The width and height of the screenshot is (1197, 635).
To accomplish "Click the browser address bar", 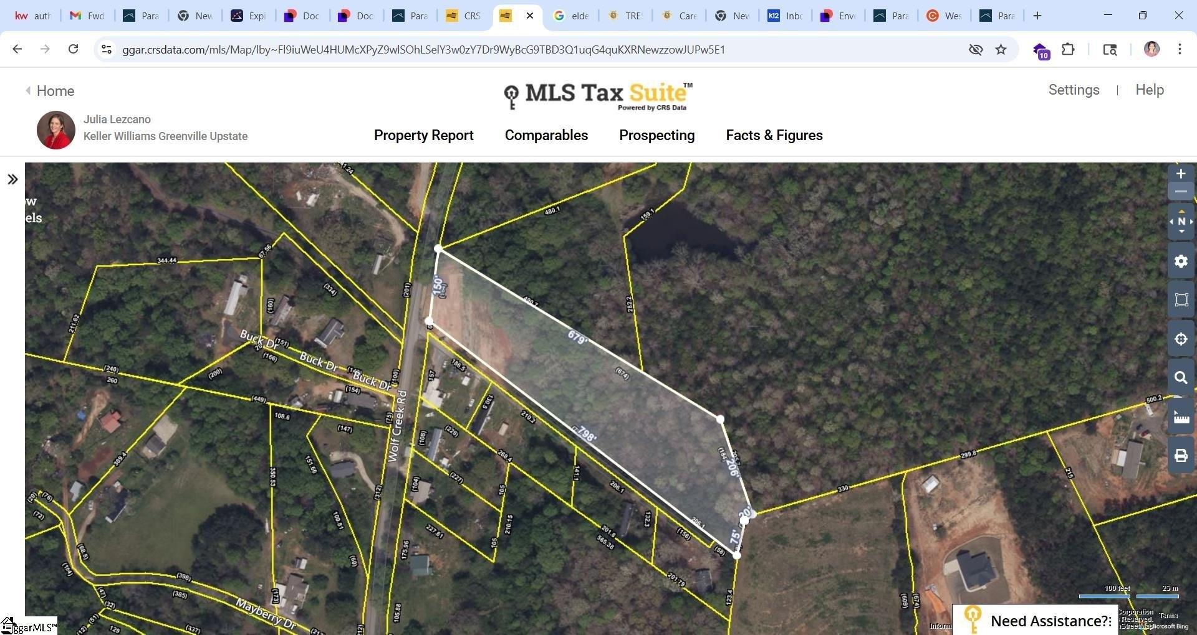I will [424, 50].
